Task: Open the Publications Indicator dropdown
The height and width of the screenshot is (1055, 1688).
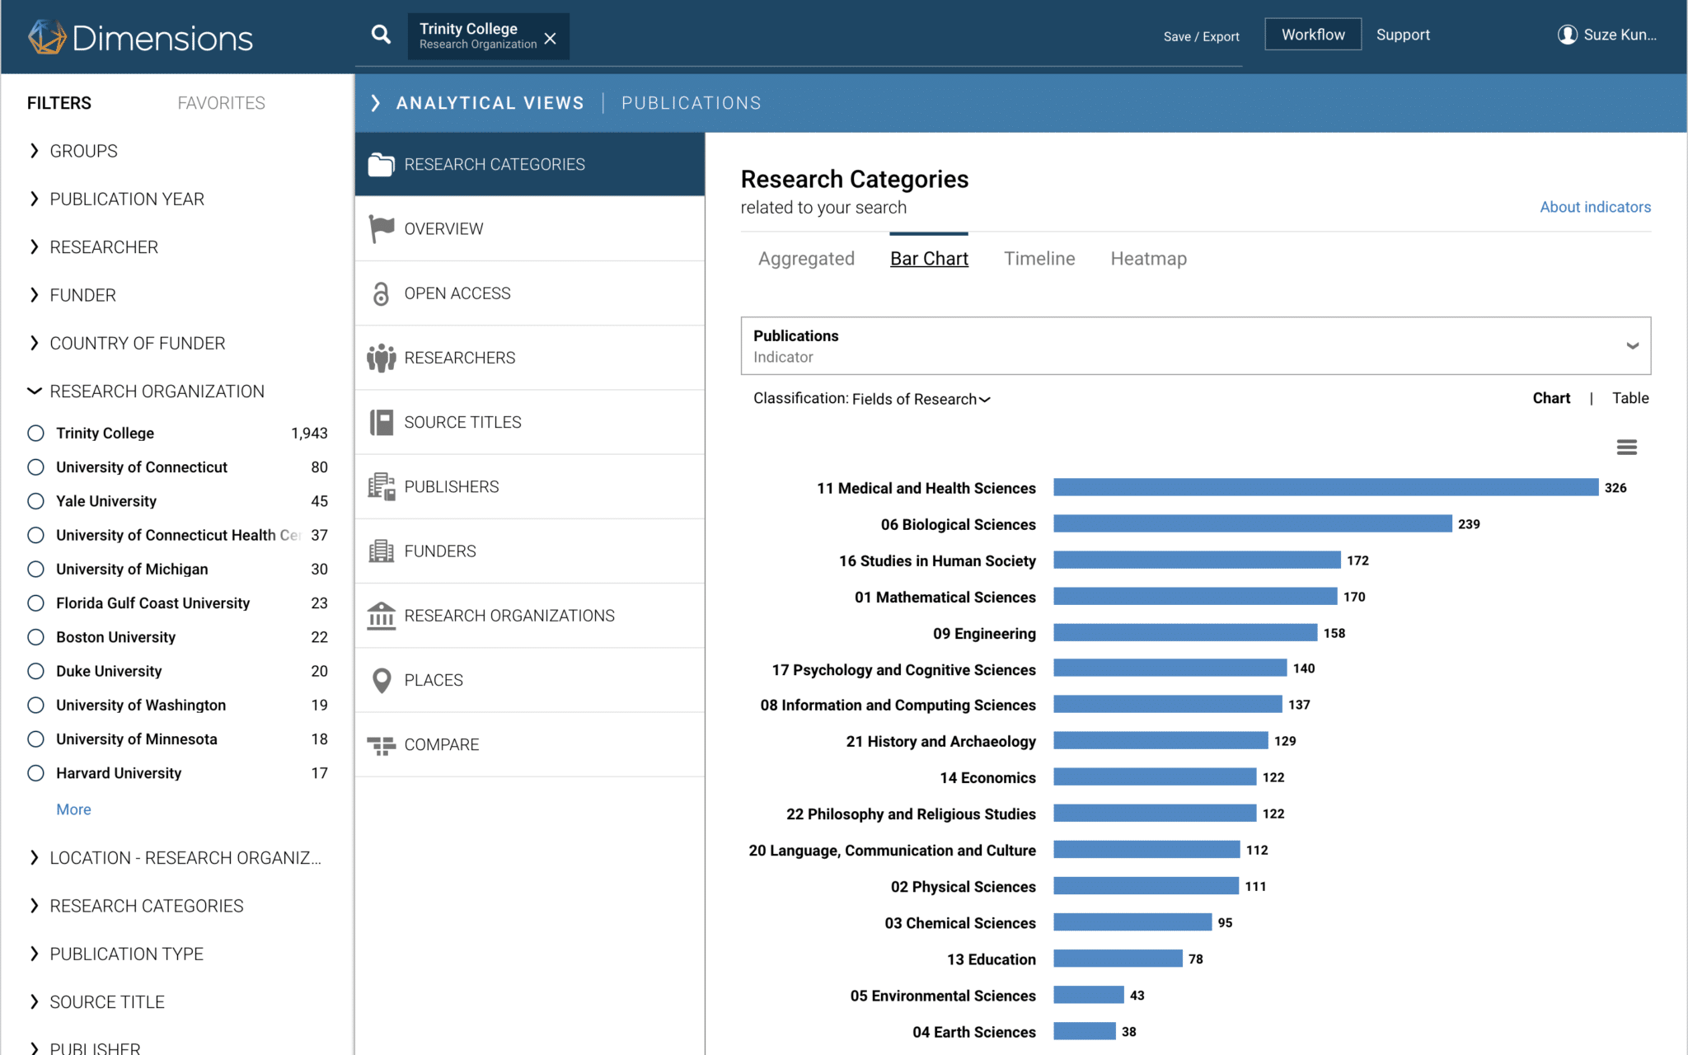Action: point(1195,346)
